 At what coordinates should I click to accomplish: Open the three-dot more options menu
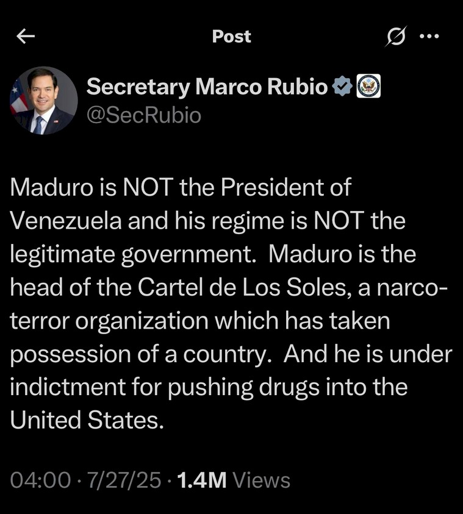coord(429,37)
